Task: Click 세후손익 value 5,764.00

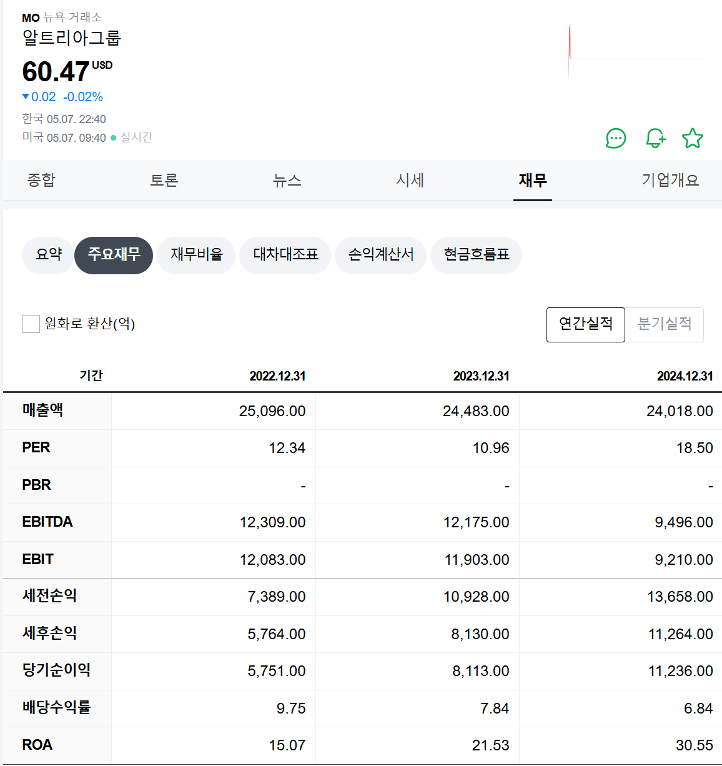Action: click(277, 634)
